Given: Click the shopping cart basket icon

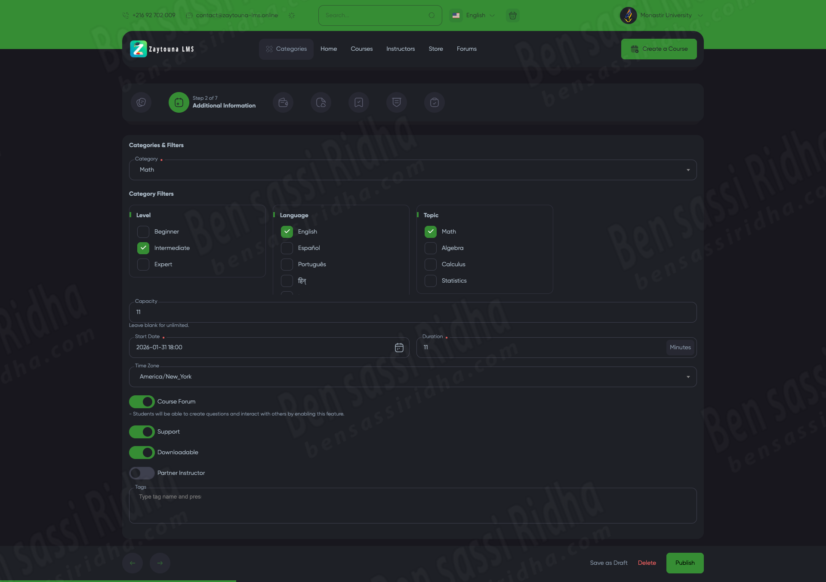Looking at the screenshot, I should point(512,15).
